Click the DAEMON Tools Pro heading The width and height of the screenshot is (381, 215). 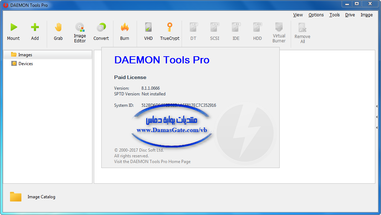(x=162, y=60)
